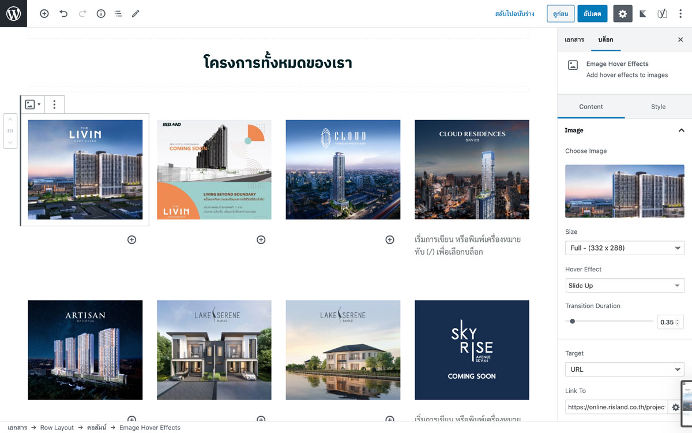Undo the last change
This screenshot has width=692, height=433.
(63, 13)
